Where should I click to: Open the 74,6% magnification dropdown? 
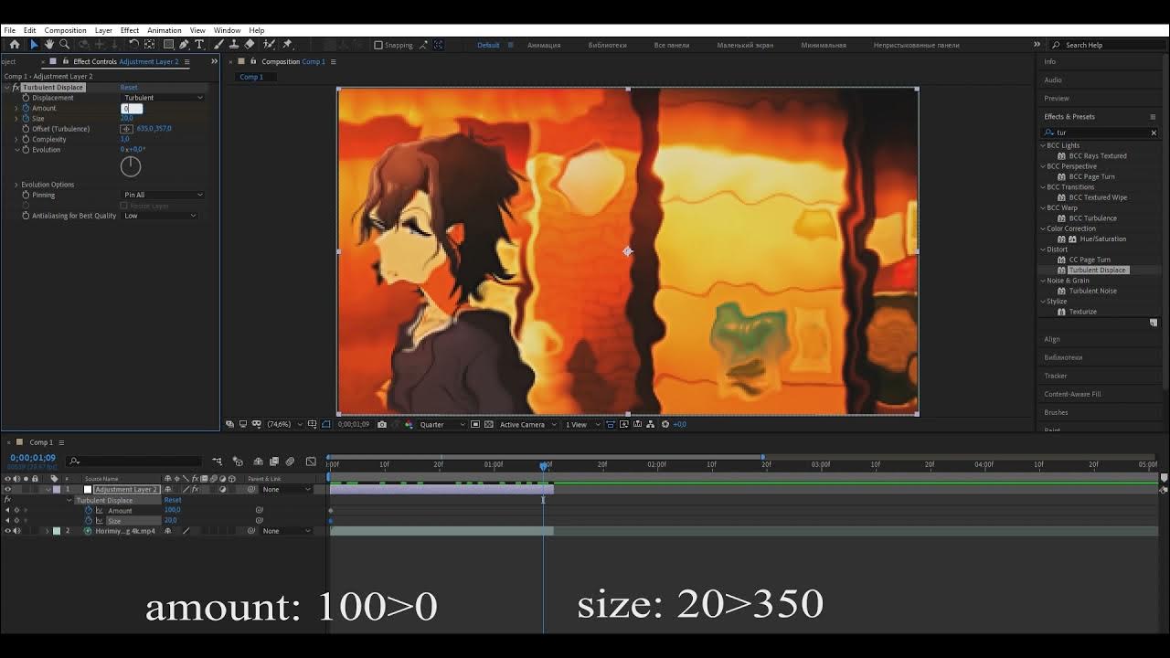point(283,424)
